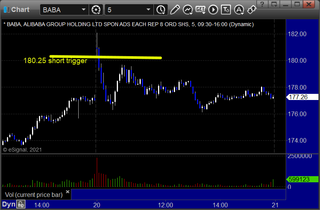Viewport: 320px width, 210px height.
Task: Click the blue Chart window icon
Action: pos(7,10)
